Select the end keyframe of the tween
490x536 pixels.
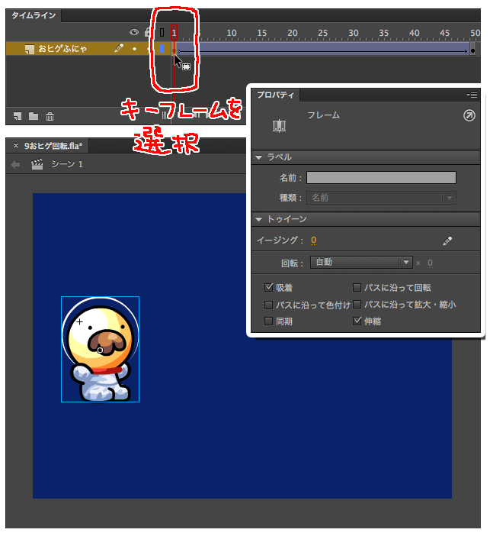coord(472,51)
